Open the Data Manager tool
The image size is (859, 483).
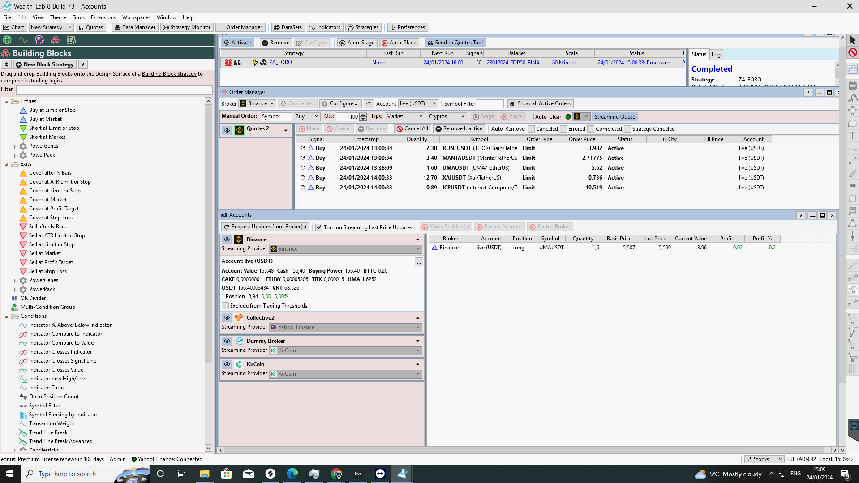[x=134, y=27]
